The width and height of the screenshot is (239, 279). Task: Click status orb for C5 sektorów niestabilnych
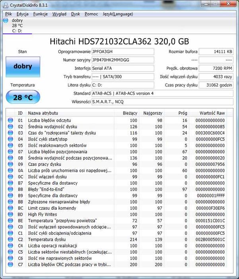pos(10,252)
